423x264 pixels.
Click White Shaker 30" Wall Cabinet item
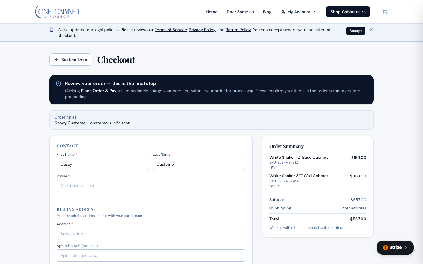299,176
